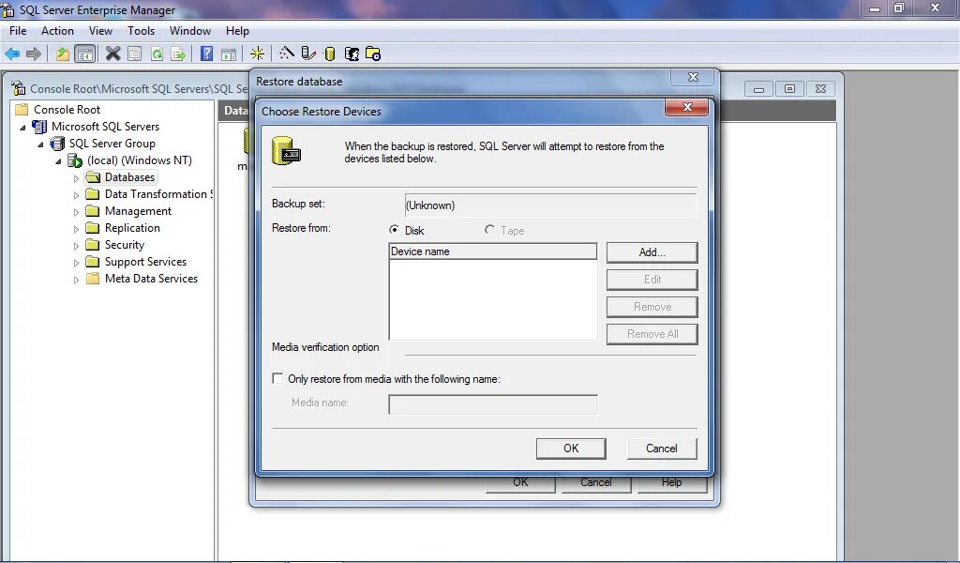Click Cancel in Restore database window
Viewport: 960px width, 563px height.
click(595, 482)
